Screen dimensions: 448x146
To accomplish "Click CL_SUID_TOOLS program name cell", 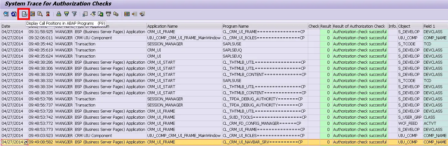I will [265, 117].
